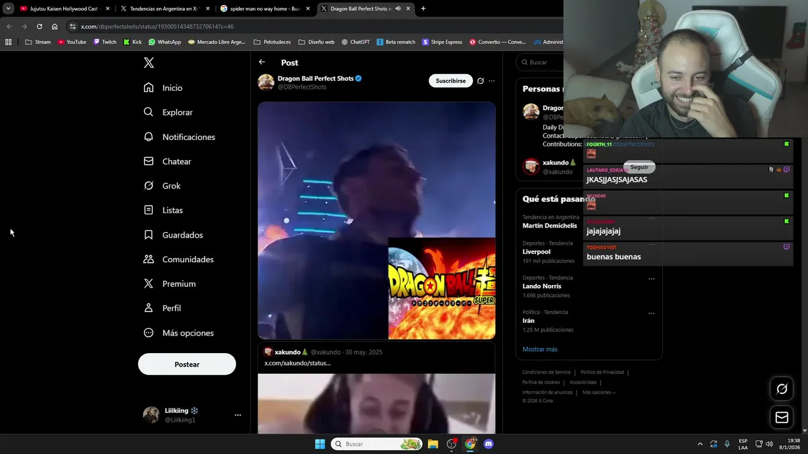Viewport: 808px width, 454px height.
Task: Open the floating messages envelope button
Action: [x=781, y=417]
